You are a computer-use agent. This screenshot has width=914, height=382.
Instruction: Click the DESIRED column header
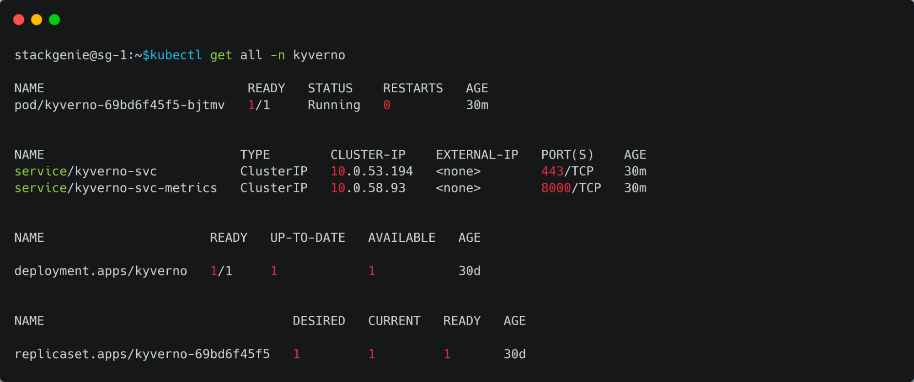(x=319, y=321)
